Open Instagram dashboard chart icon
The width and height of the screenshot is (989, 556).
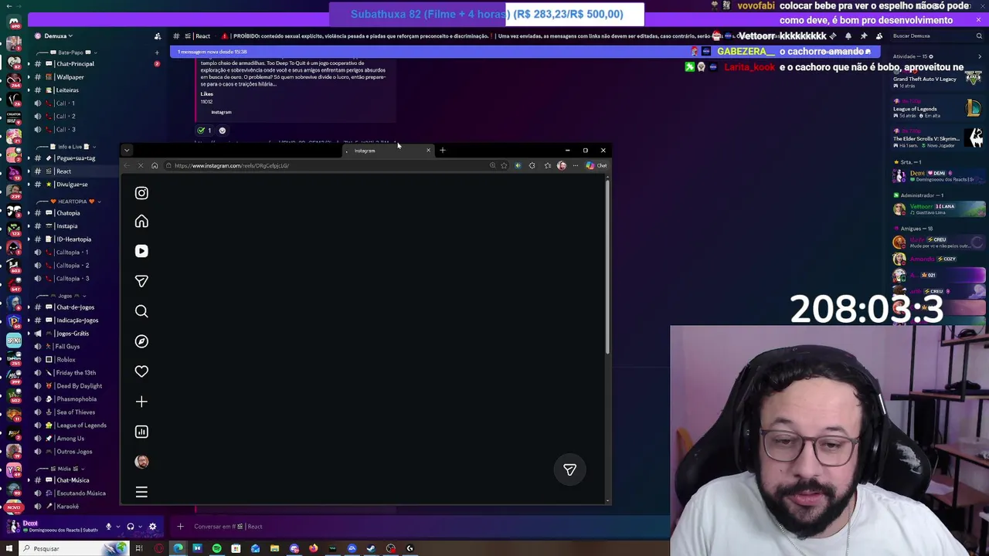141,432
